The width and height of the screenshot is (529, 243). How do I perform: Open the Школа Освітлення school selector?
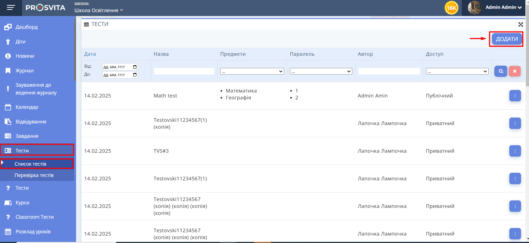98,10
